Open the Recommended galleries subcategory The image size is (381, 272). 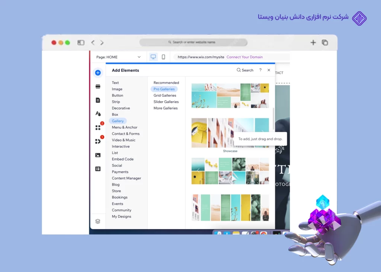coord(166,83)
